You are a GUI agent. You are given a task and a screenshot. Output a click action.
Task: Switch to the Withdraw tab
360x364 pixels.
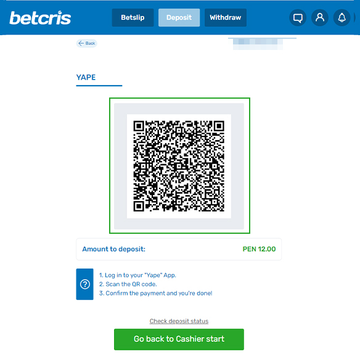click(226, 18)
